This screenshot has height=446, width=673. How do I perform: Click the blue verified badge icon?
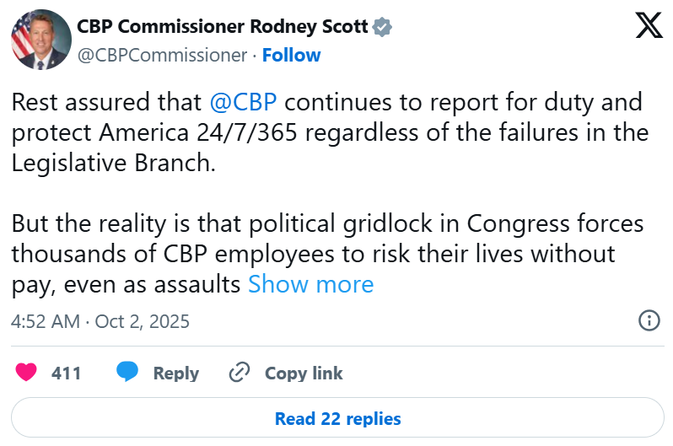tap(383, 27)
